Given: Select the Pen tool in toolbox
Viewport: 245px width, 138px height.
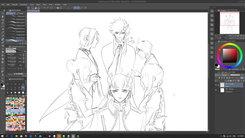Looking at the screenshot, I should pos(3,36).
